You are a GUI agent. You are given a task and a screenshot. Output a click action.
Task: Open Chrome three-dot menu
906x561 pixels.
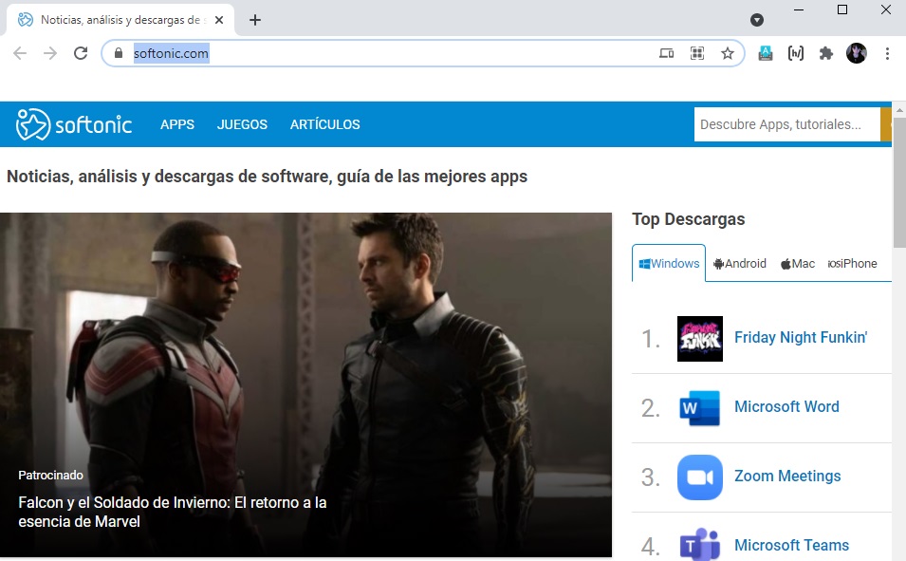(x=887, y=53)
